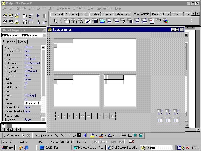
Task: Open Object Inspector component selector dropdown
Action: click(44, 35)
